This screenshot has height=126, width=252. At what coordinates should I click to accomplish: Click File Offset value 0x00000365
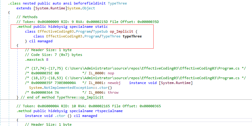[x=150, y=106]
